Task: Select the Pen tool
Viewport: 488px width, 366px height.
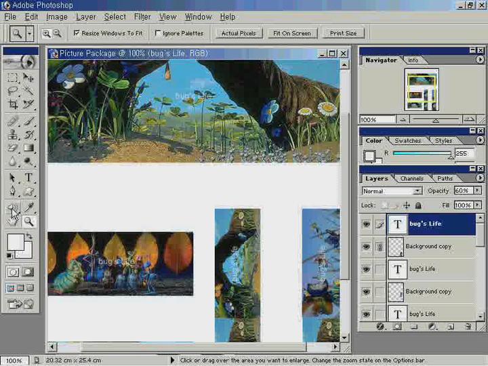Action: click(x=13, y=190)
